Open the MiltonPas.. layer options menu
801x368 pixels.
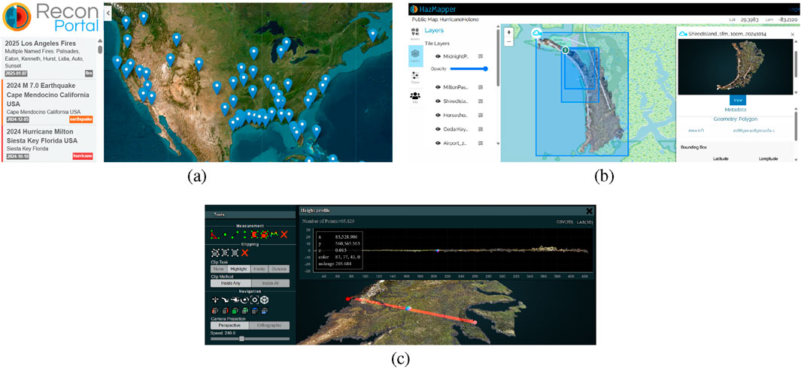pos(480,87)
